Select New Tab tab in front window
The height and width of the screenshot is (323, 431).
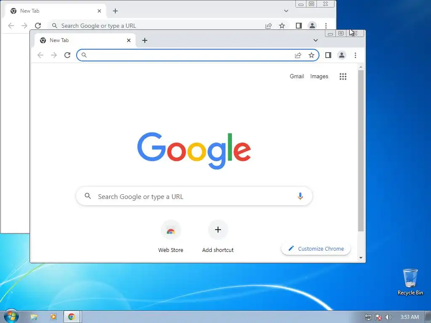tap(85, 40)
